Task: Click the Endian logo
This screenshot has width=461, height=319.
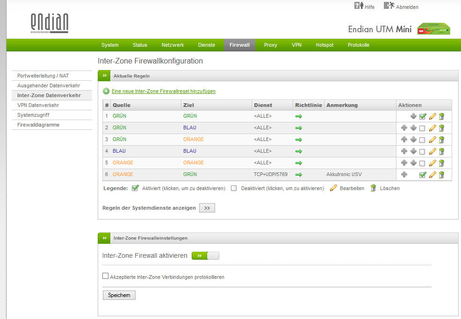Action: coord(50,22)
